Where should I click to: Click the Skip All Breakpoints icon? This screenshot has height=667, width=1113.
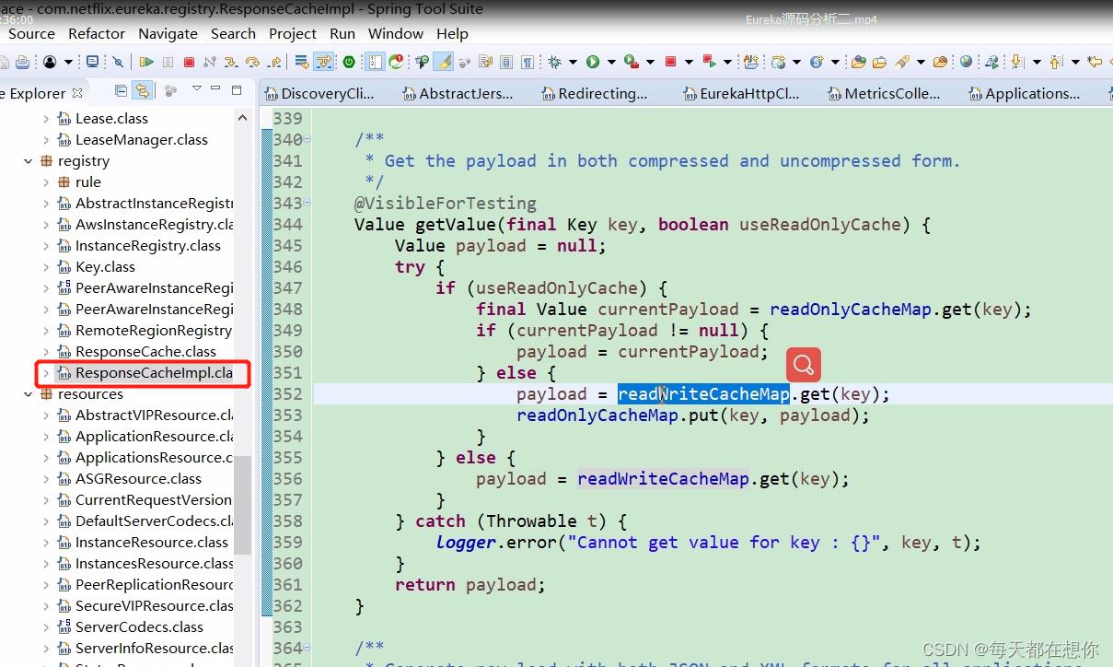coord(118,62)
